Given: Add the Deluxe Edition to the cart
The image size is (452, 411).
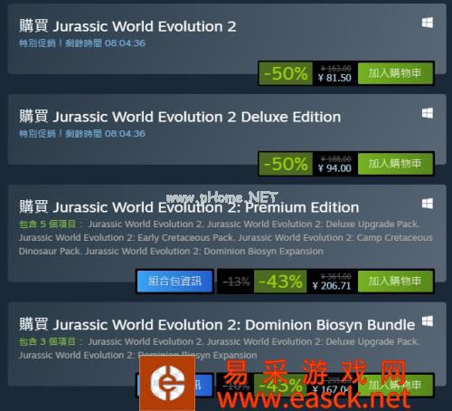Looking at the screenshot, I should click(395, 164).
